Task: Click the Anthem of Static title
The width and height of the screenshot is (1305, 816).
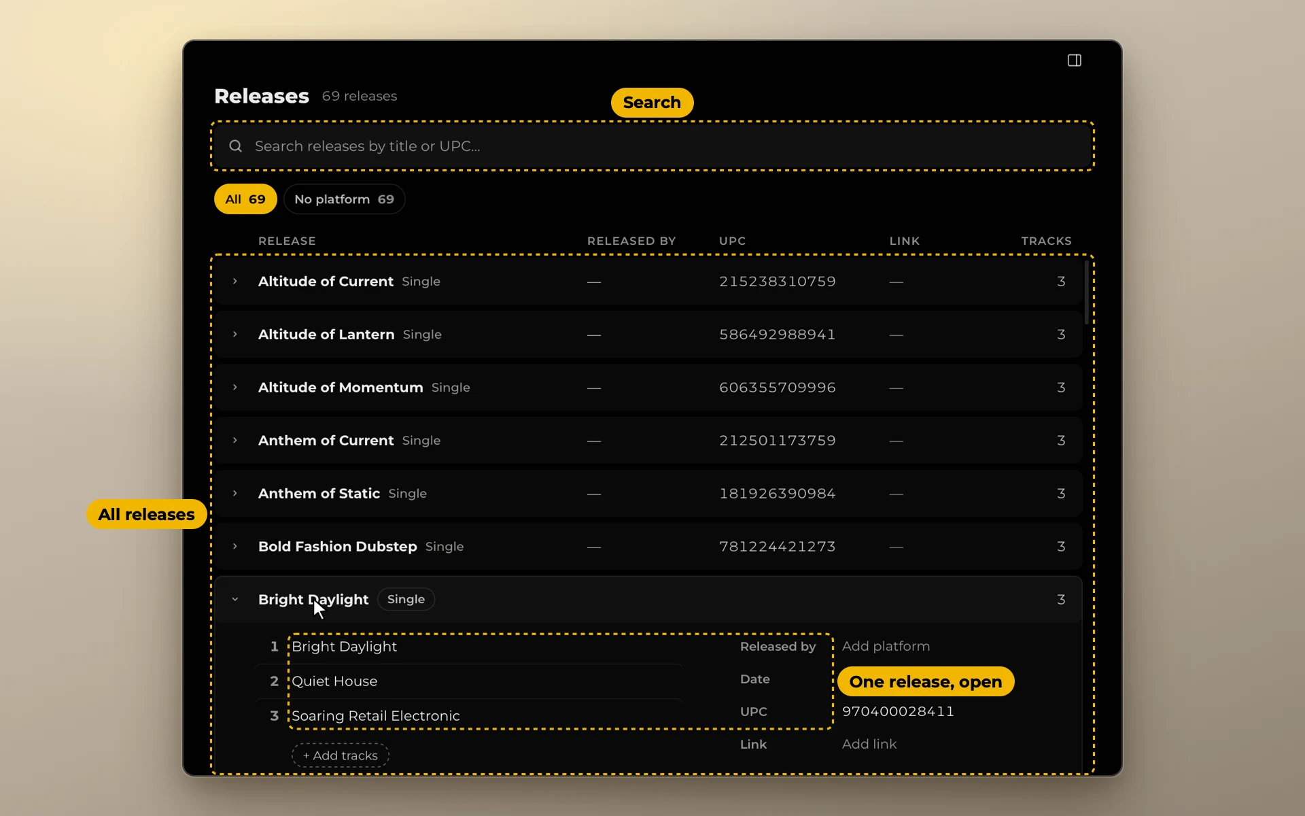Action: (x=319, y=494)
